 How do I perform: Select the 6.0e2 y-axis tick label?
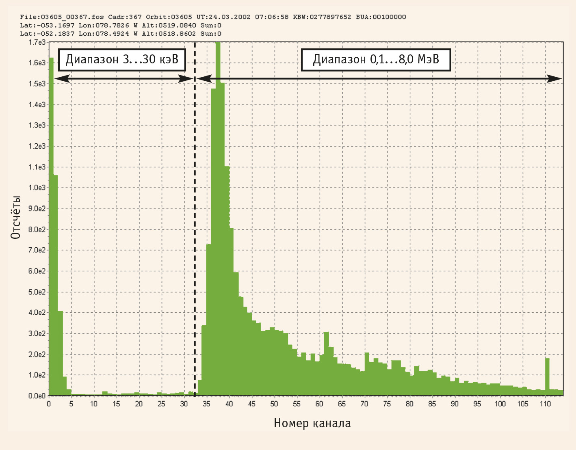(x=37, y=271)
